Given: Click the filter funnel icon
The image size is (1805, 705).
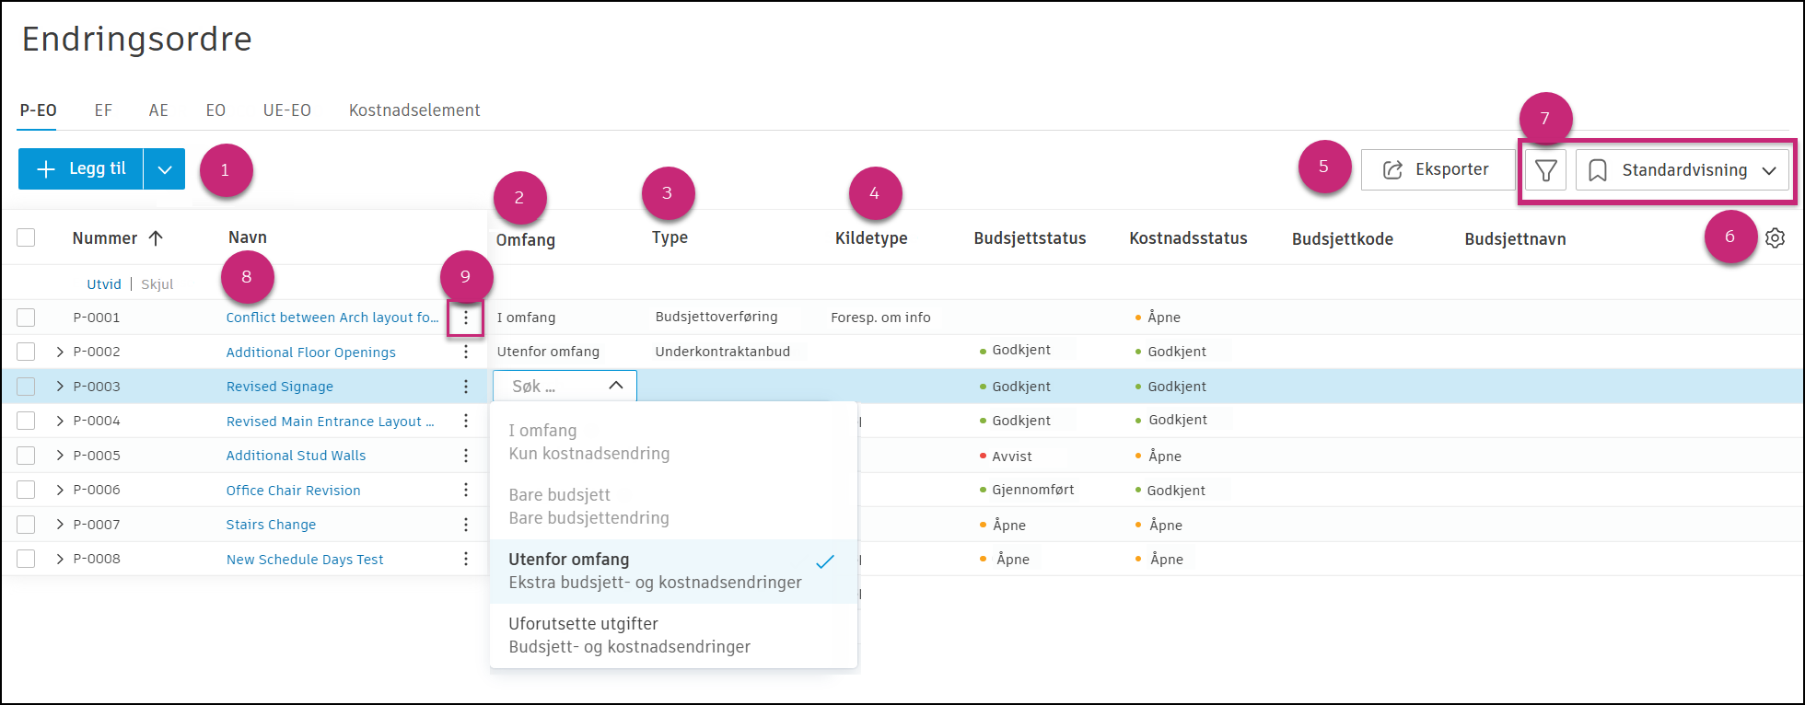Looking at the screenshot, I should [x=1545, y=170].
